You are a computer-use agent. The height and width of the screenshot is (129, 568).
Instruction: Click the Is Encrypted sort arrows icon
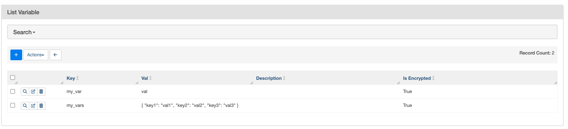[433, 78]
